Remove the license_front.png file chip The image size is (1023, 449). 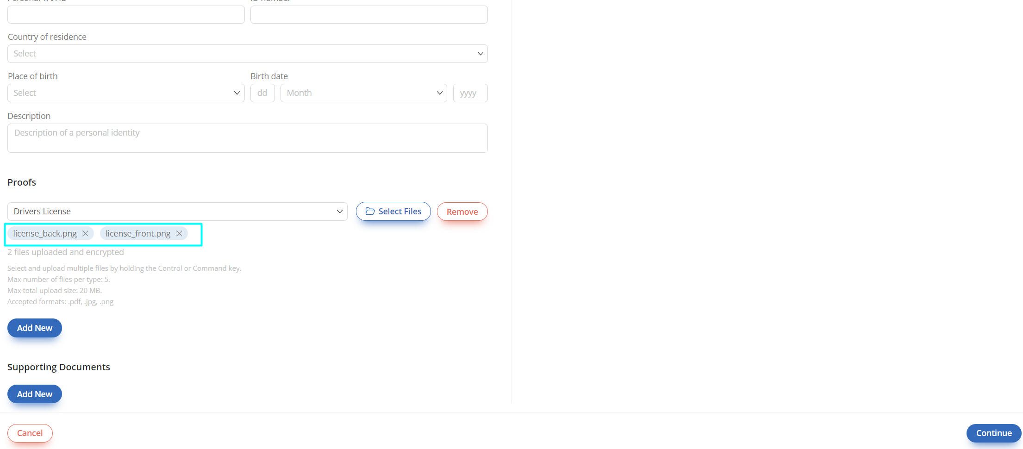pos(179,233)
